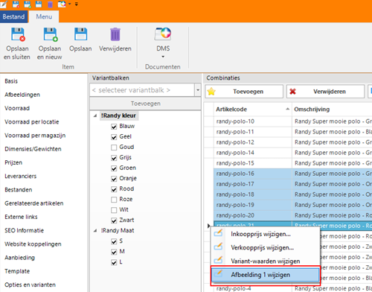Open the Prijzen sidebar section
The width and height of the screenshot is (372, 292).
coord(13,162)
